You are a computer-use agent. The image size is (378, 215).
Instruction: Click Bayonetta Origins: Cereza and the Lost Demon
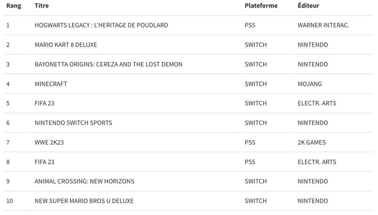pyautogui.click(x=109, y=64)
